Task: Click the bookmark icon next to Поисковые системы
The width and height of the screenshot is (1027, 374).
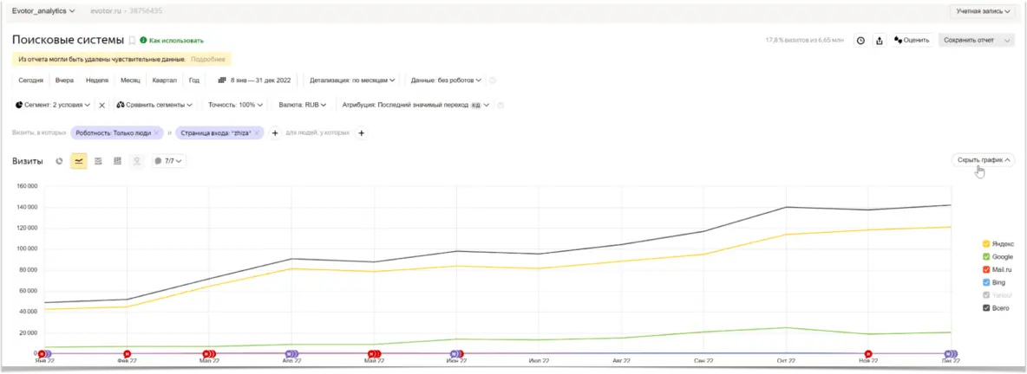Action: click(133, 40)
